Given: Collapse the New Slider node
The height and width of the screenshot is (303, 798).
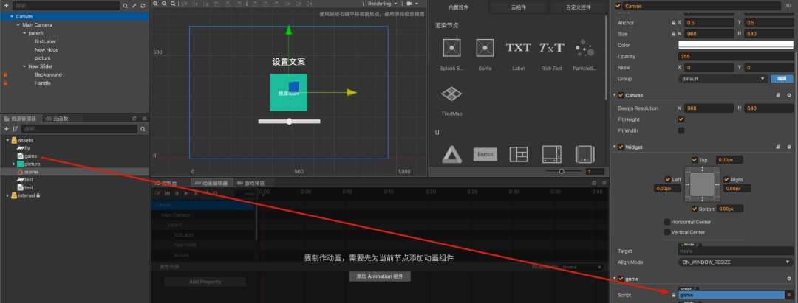Looking at the screenshot, I should pos(24,66).
